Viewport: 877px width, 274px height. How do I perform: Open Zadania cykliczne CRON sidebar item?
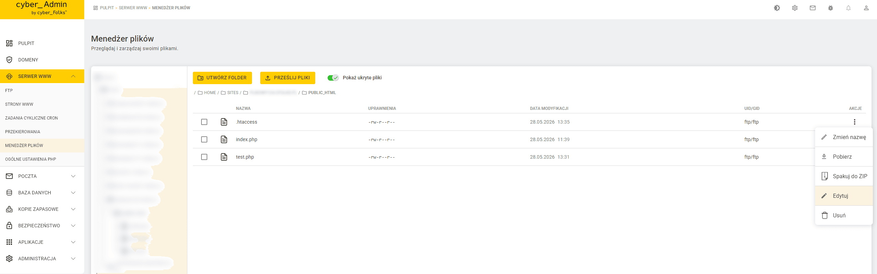coord(42,118)
